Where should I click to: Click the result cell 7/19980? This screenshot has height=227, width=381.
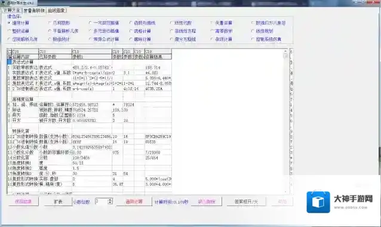coord(158,152)
